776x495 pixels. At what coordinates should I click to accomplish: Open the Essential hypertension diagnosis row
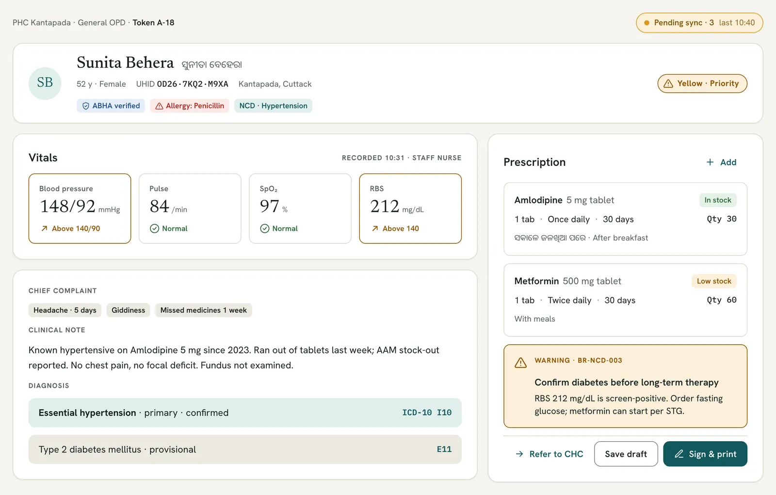click(x=245, y=413)
